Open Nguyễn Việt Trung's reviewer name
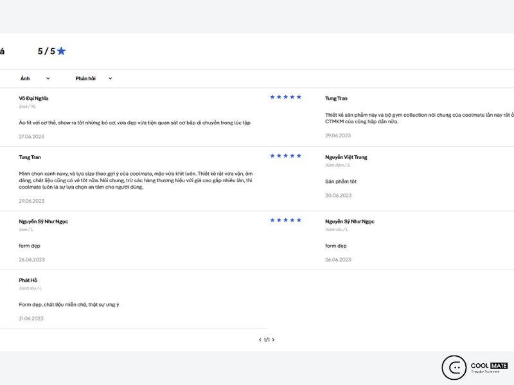The image size is (514, 385). pyautogui.click(x=346, y=157)
